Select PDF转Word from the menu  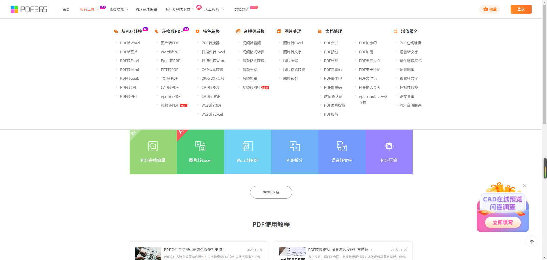130,43
